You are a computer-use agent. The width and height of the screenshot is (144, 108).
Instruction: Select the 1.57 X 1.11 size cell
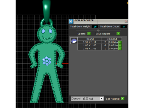pyautogui.click(x=90, y=42)
